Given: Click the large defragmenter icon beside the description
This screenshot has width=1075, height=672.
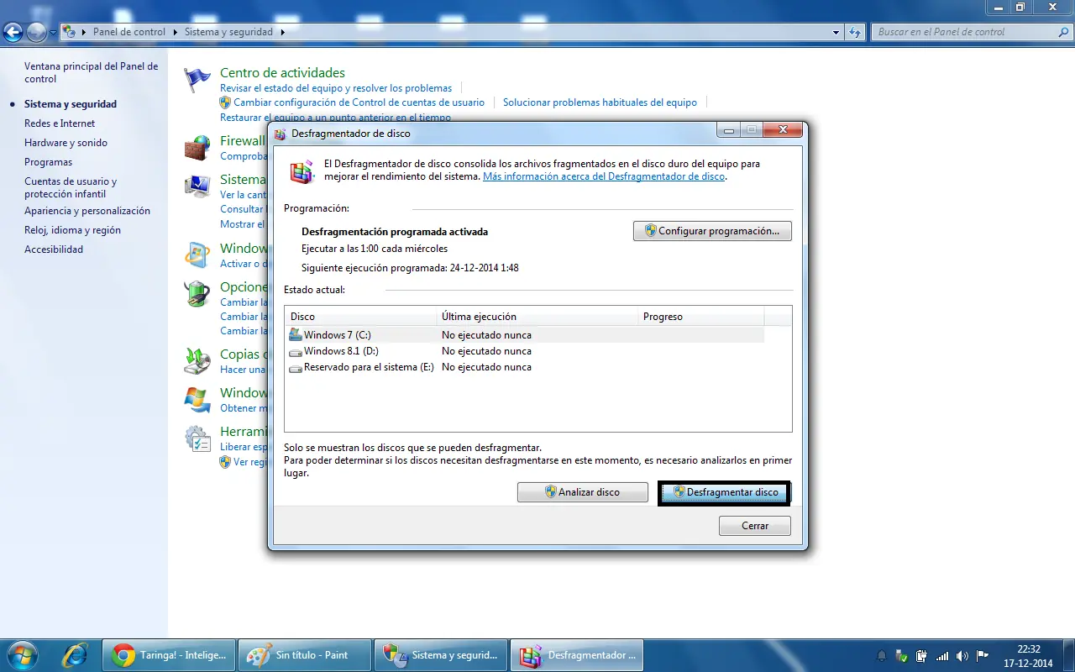Looking at the screenshot, I should click(x=302, y=171).
